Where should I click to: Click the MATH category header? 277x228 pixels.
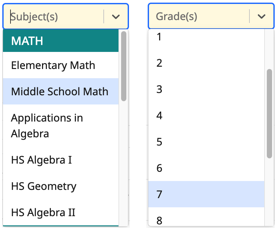point(27,41)
